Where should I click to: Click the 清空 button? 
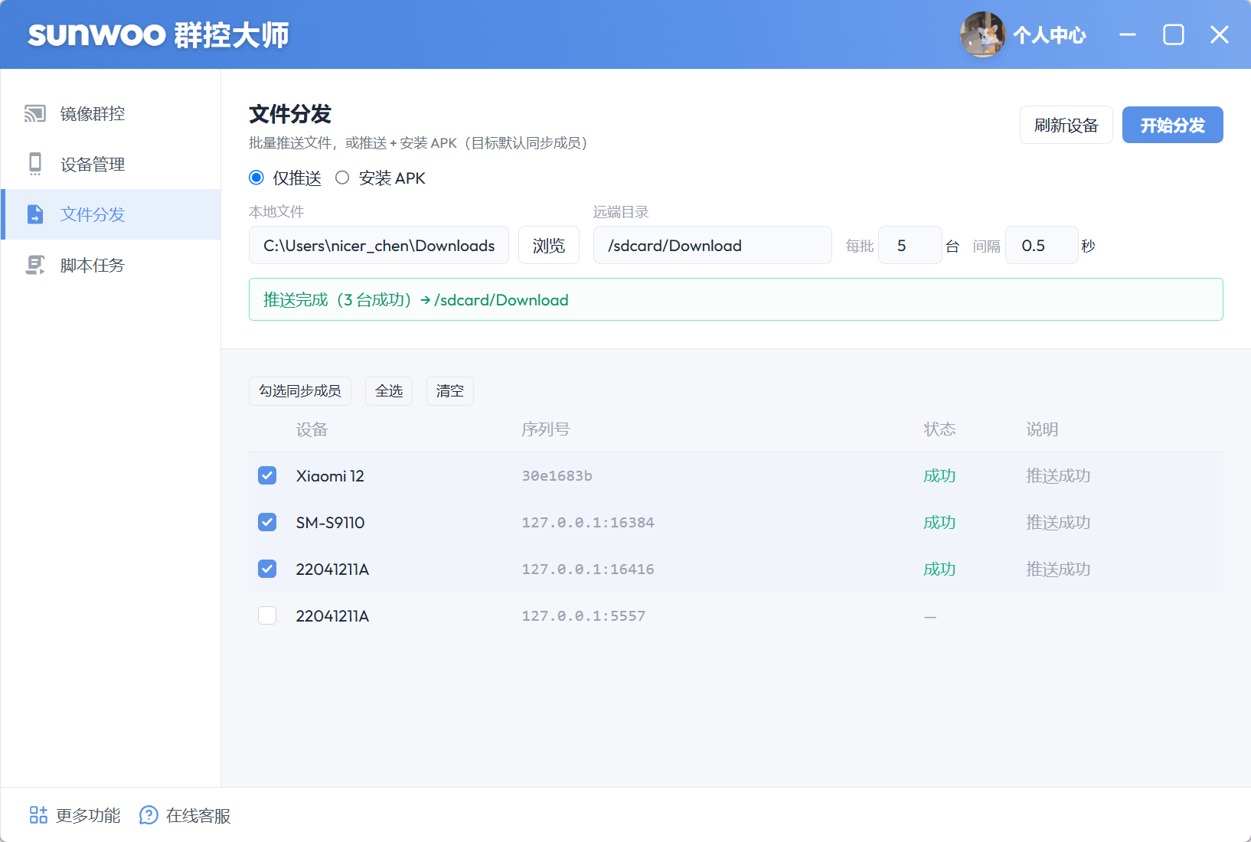(450, 391)
